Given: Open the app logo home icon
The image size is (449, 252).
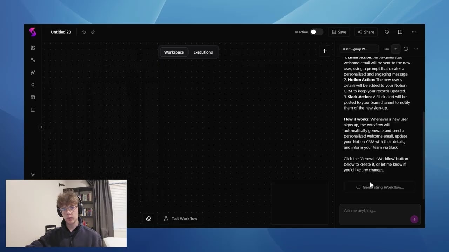Looking at the screenshot, I should point(33,32).
